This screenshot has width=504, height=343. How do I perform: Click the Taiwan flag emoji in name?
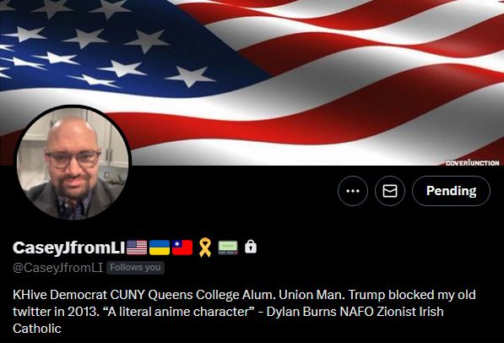coord(182,248)
